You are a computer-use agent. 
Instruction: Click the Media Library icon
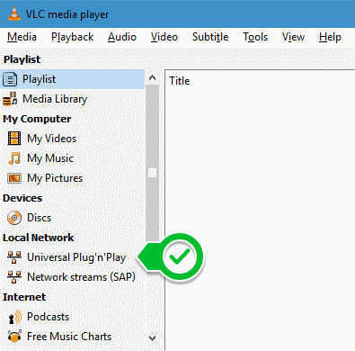pos(10,99)
